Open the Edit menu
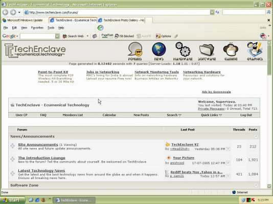Viewport: 273px width, 204px height. coord(14,28)
